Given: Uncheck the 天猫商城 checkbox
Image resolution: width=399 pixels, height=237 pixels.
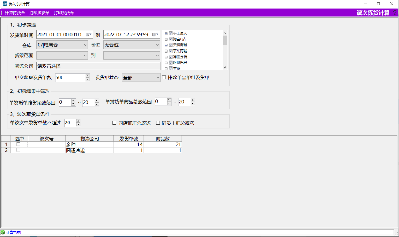Looking at the screenshot, I should point(171,45).
